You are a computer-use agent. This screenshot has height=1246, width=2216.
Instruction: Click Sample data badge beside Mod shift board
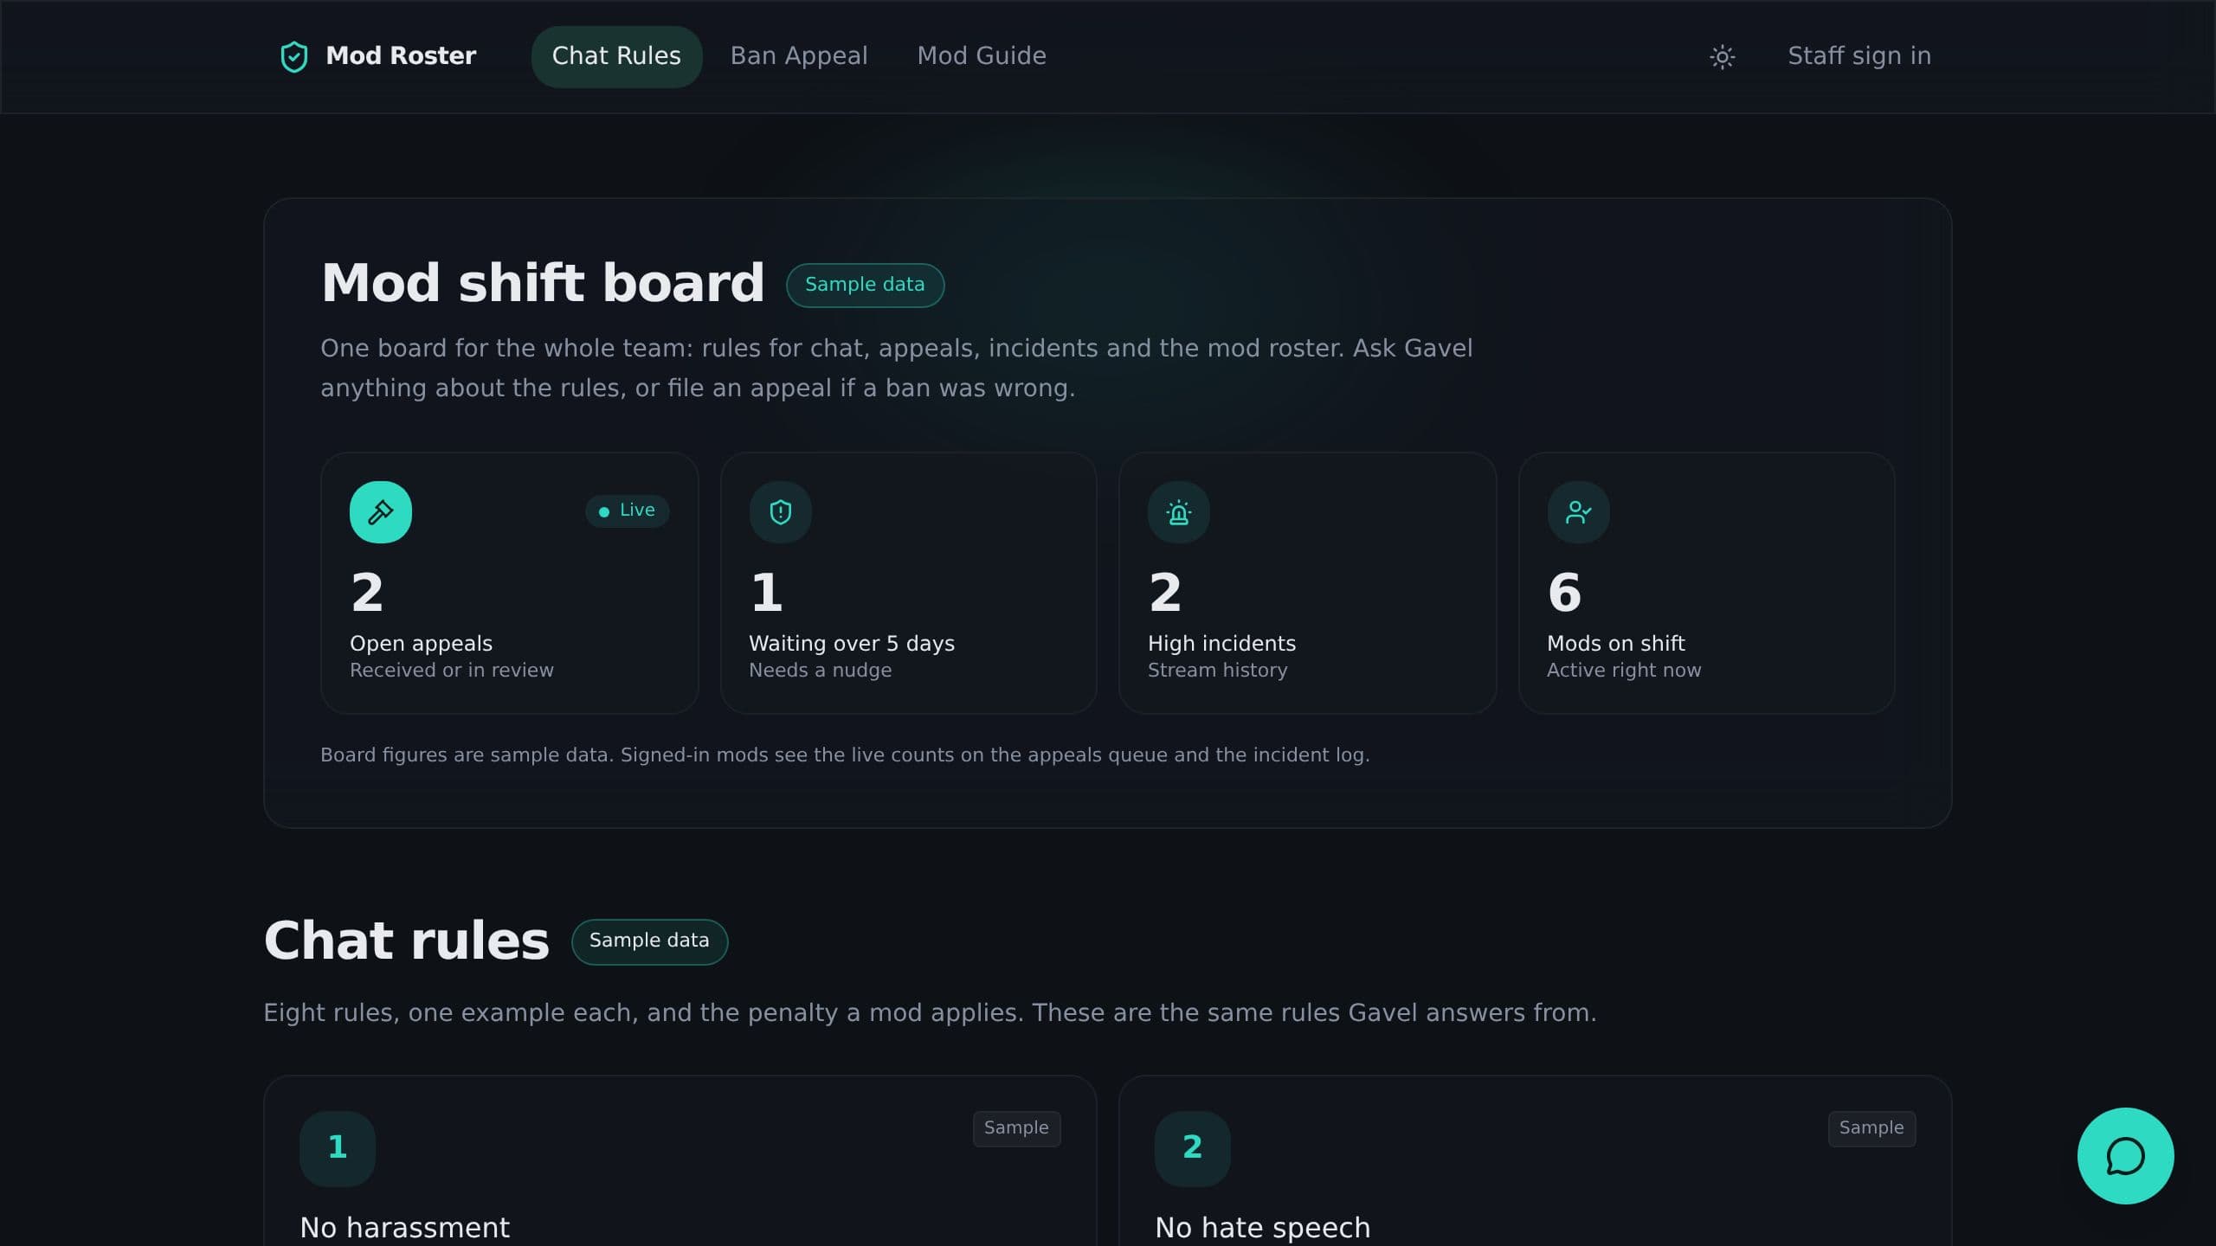tap(865, 285)
